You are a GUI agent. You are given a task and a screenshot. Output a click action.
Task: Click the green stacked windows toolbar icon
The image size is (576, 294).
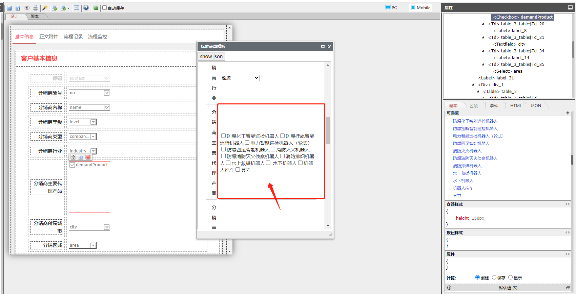click(x=96, y=8)
